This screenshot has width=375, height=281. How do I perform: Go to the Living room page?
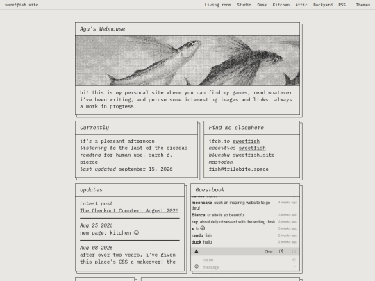tap(217, 5)
